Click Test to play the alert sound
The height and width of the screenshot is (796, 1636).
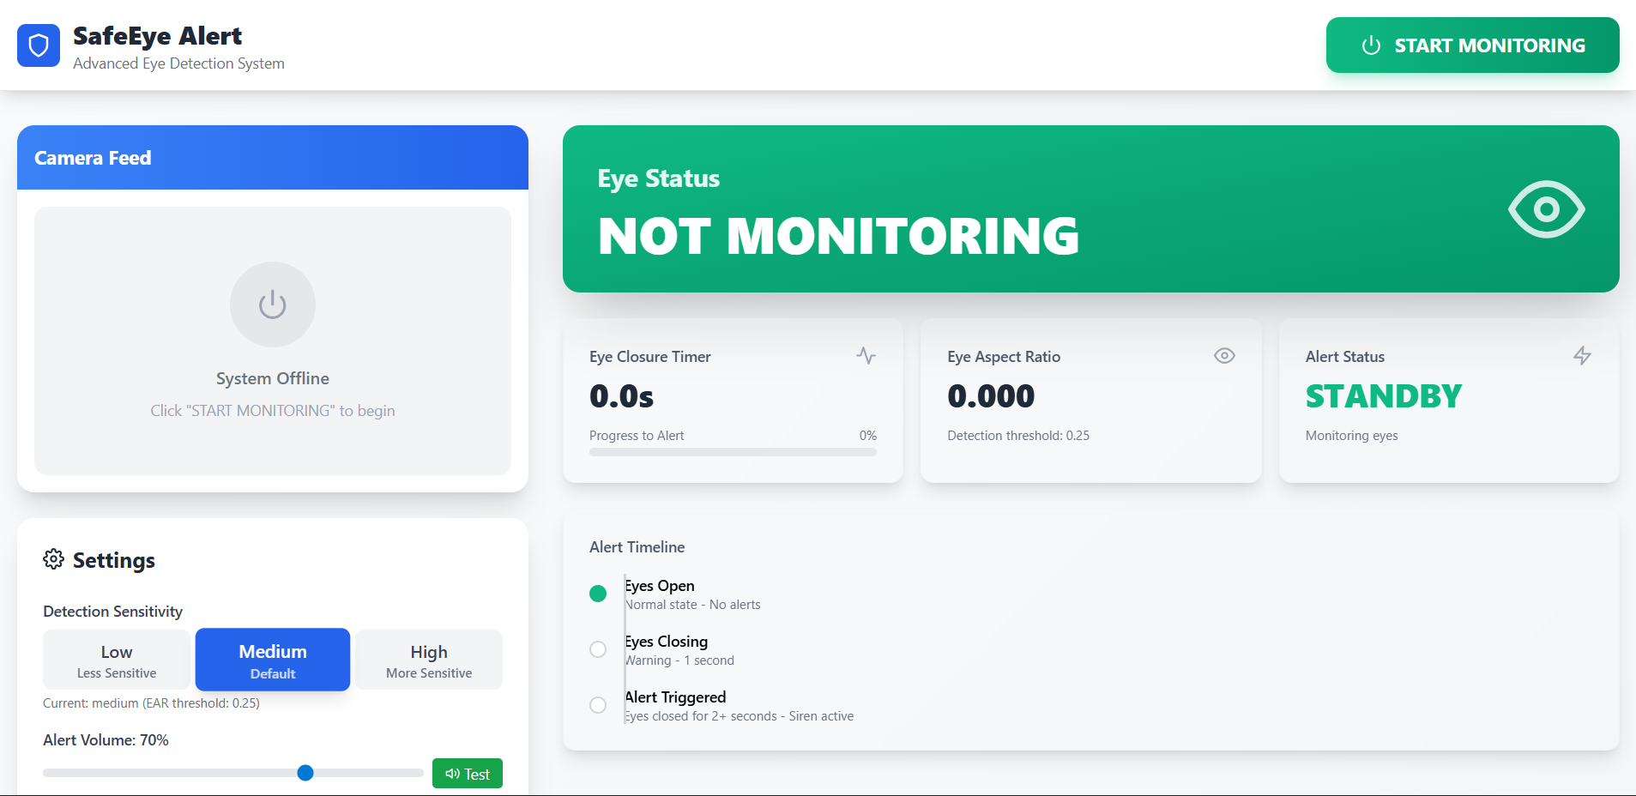tap(467, 772)
